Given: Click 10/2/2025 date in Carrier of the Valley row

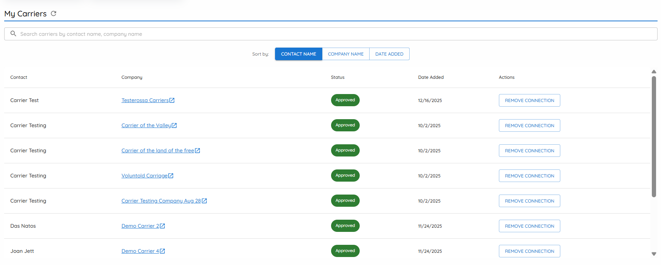Looking at the screenshot, I should coord(429,126).
